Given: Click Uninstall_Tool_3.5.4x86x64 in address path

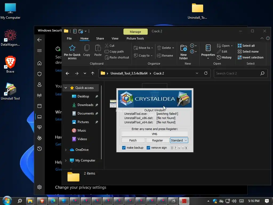Looking at the screenshot, I should (x=129, y=73).
